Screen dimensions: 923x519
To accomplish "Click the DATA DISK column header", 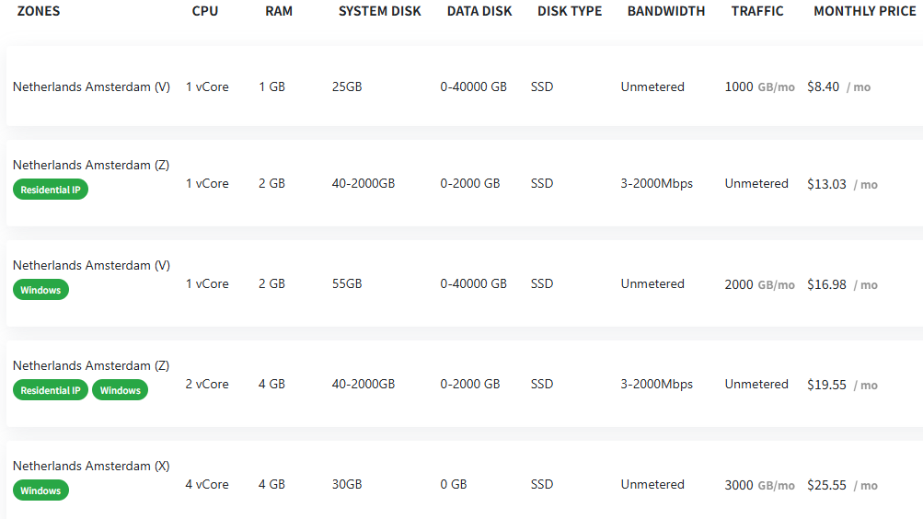I will point(479,11).
